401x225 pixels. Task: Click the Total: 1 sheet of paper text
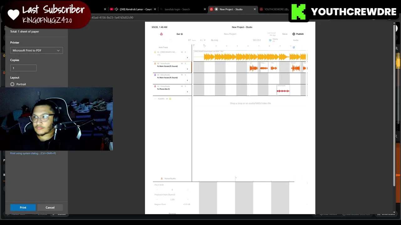click(24, 32)
